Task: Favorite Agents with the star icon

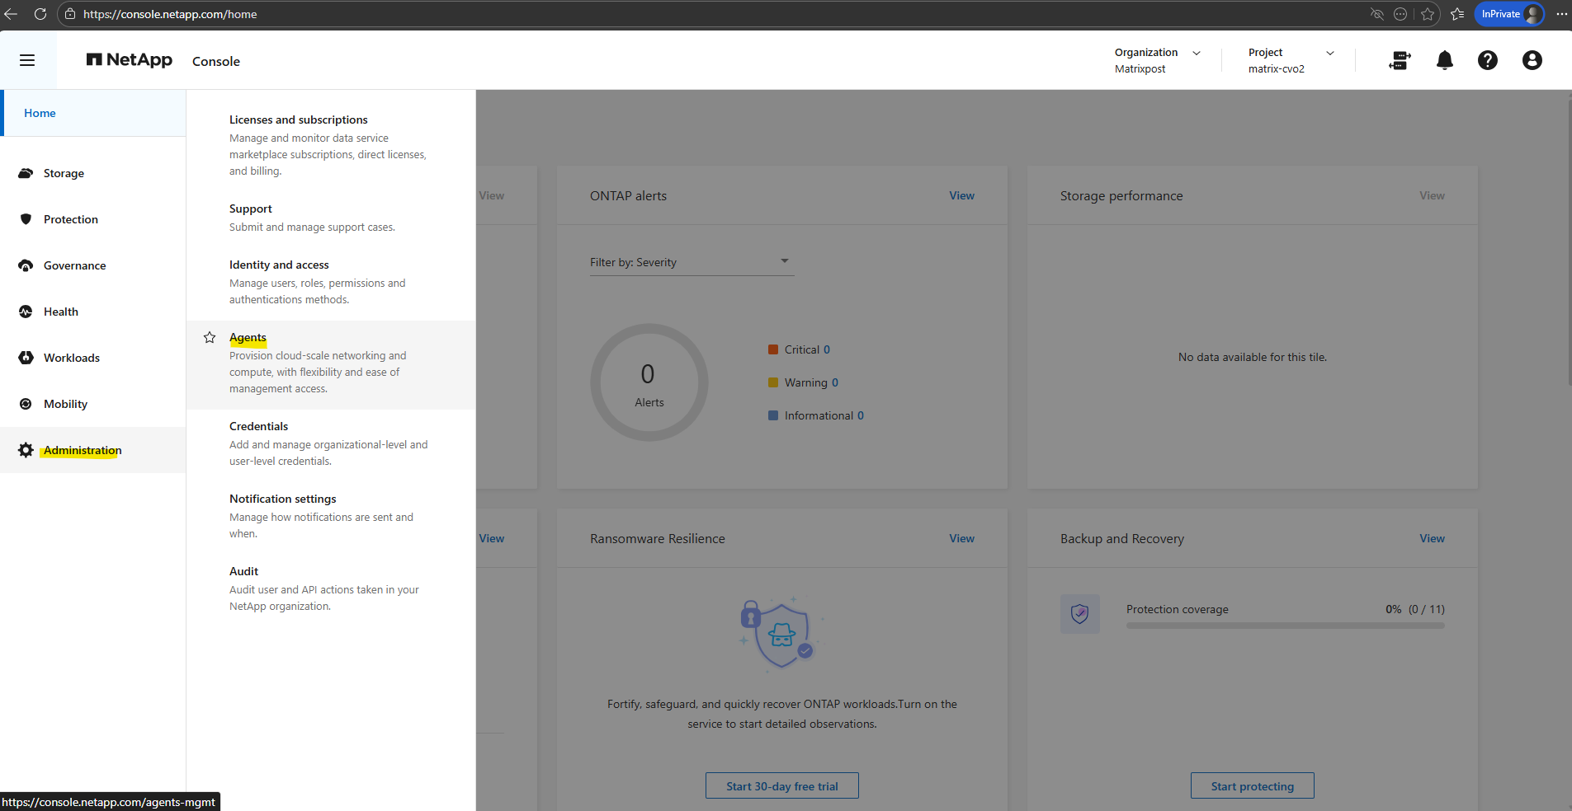Action: pyautogui.click(x=210, y=338)
